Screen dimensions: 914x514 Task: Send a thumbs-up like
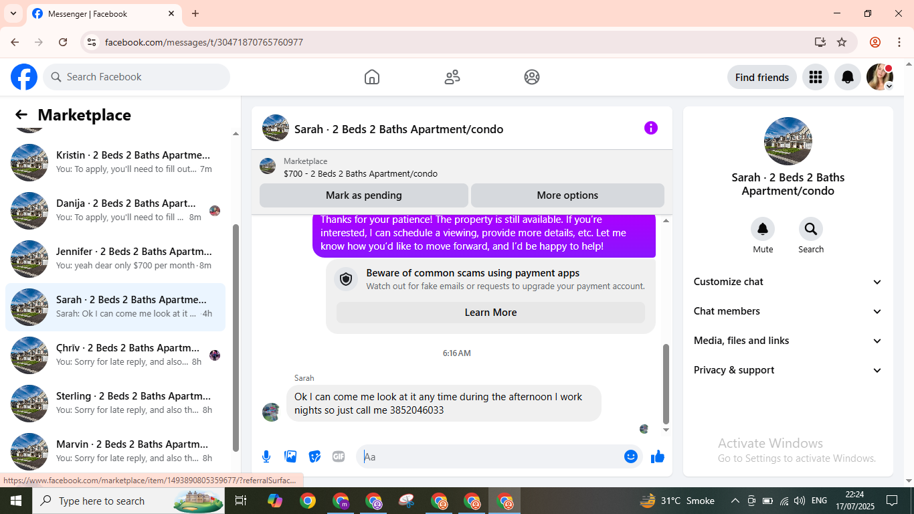tap(658, 456)
